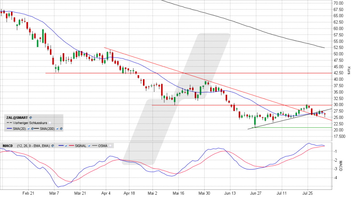Hide the blue MACD line via checkbox

66,146
